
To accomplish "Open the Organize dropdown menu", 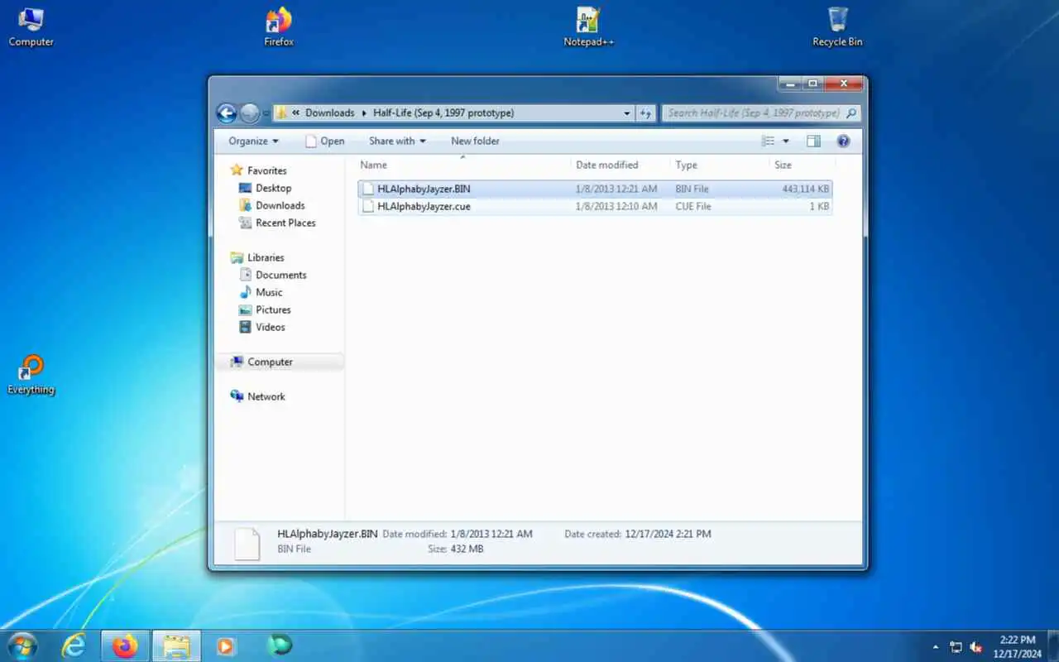I will [x=254, y=141].
